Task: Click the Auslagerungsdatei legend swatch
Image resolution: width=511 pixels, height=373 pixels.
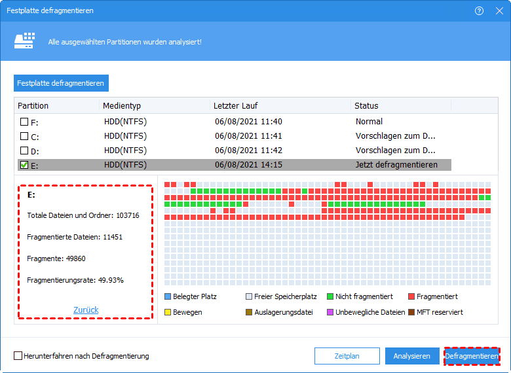Action: click(x=249, y=312)
